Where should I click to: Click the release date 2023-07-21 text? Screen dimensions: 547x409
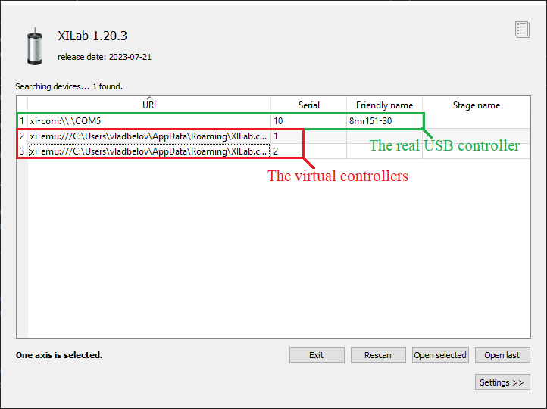(x=105, y=57)
